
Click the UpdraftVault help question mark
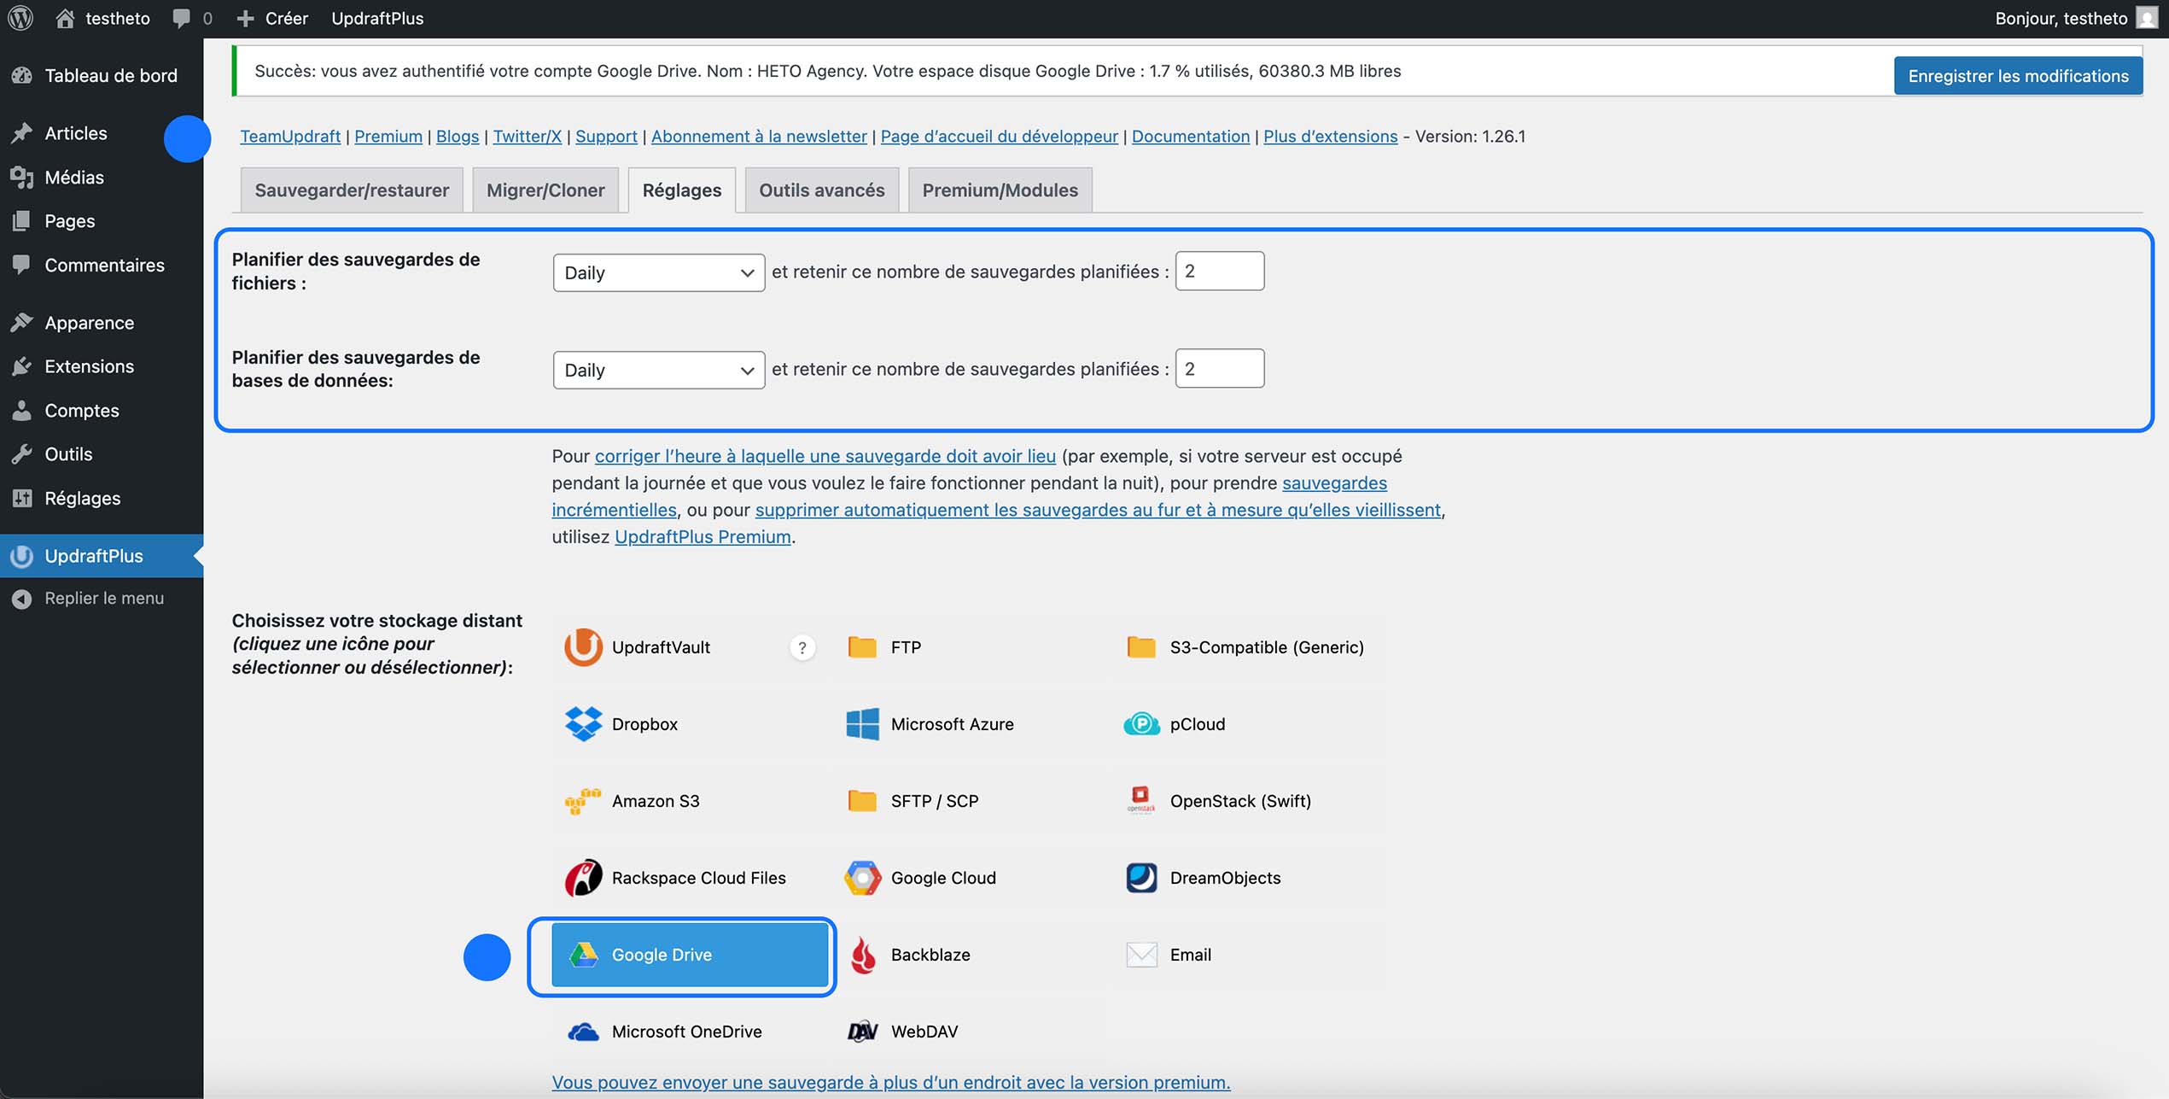pyautogui.click(x=802, y=646)
